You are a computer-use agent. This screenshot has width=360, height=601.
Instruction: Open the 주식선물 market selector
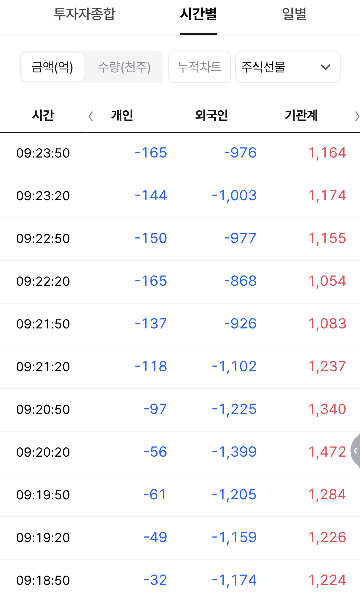288,67
